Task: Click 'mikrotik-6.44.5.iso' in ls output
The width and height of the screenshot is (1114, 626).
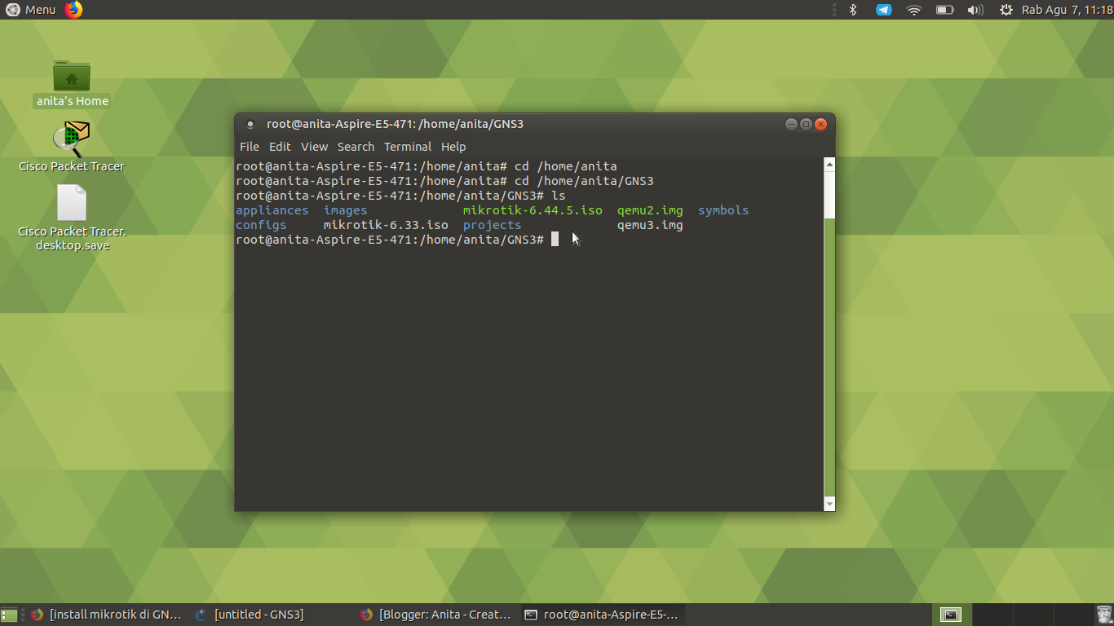Action: click(533, 210)
